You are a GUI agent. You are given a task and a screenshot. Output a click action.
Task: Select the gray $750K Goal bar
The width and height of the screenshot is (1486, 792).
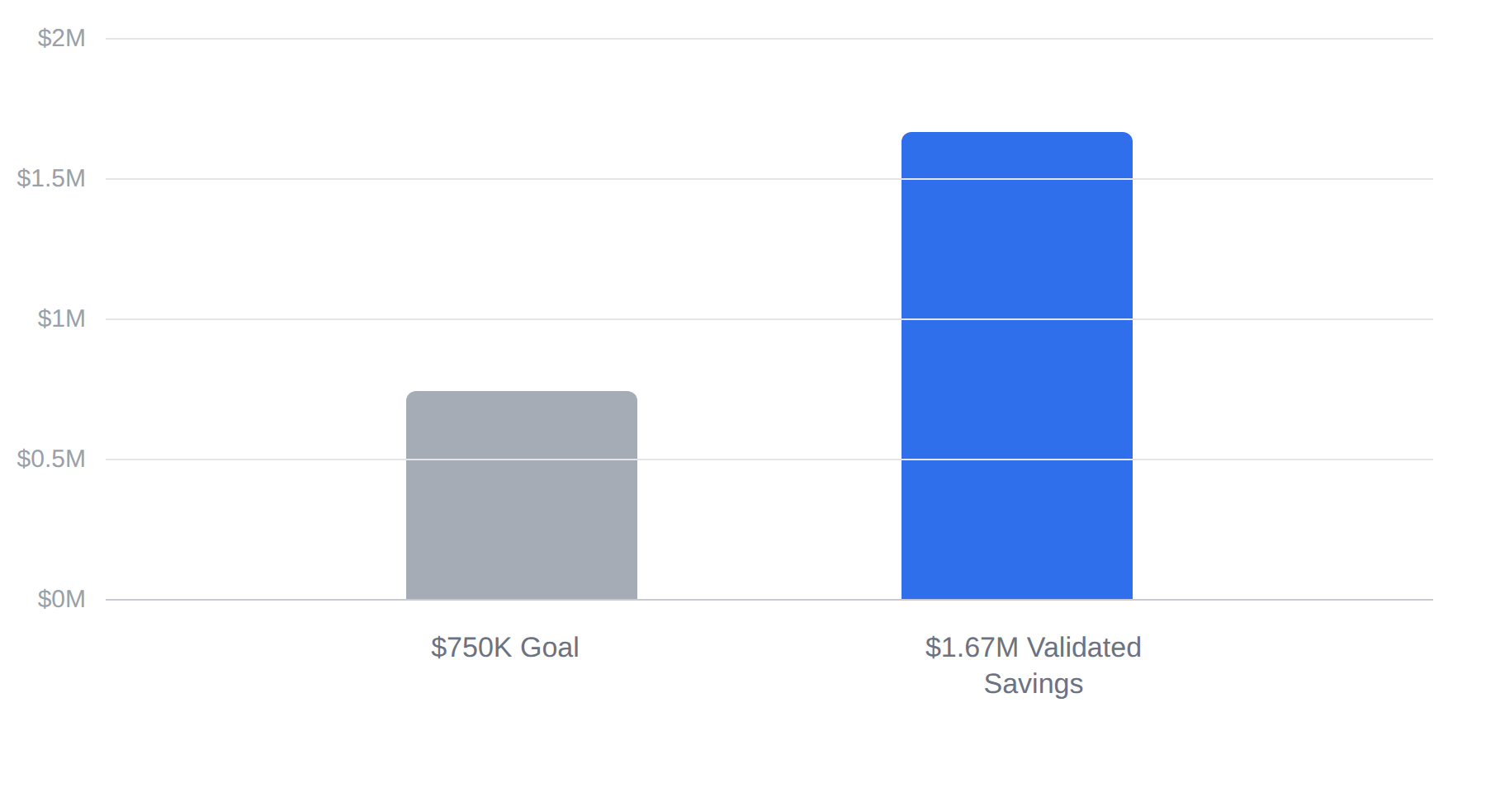[x=522, y=495]
